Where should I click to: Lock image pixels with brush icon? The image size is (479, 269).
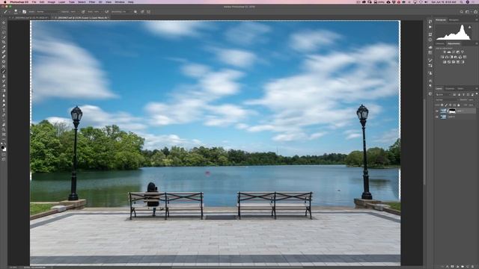point(446,105)
